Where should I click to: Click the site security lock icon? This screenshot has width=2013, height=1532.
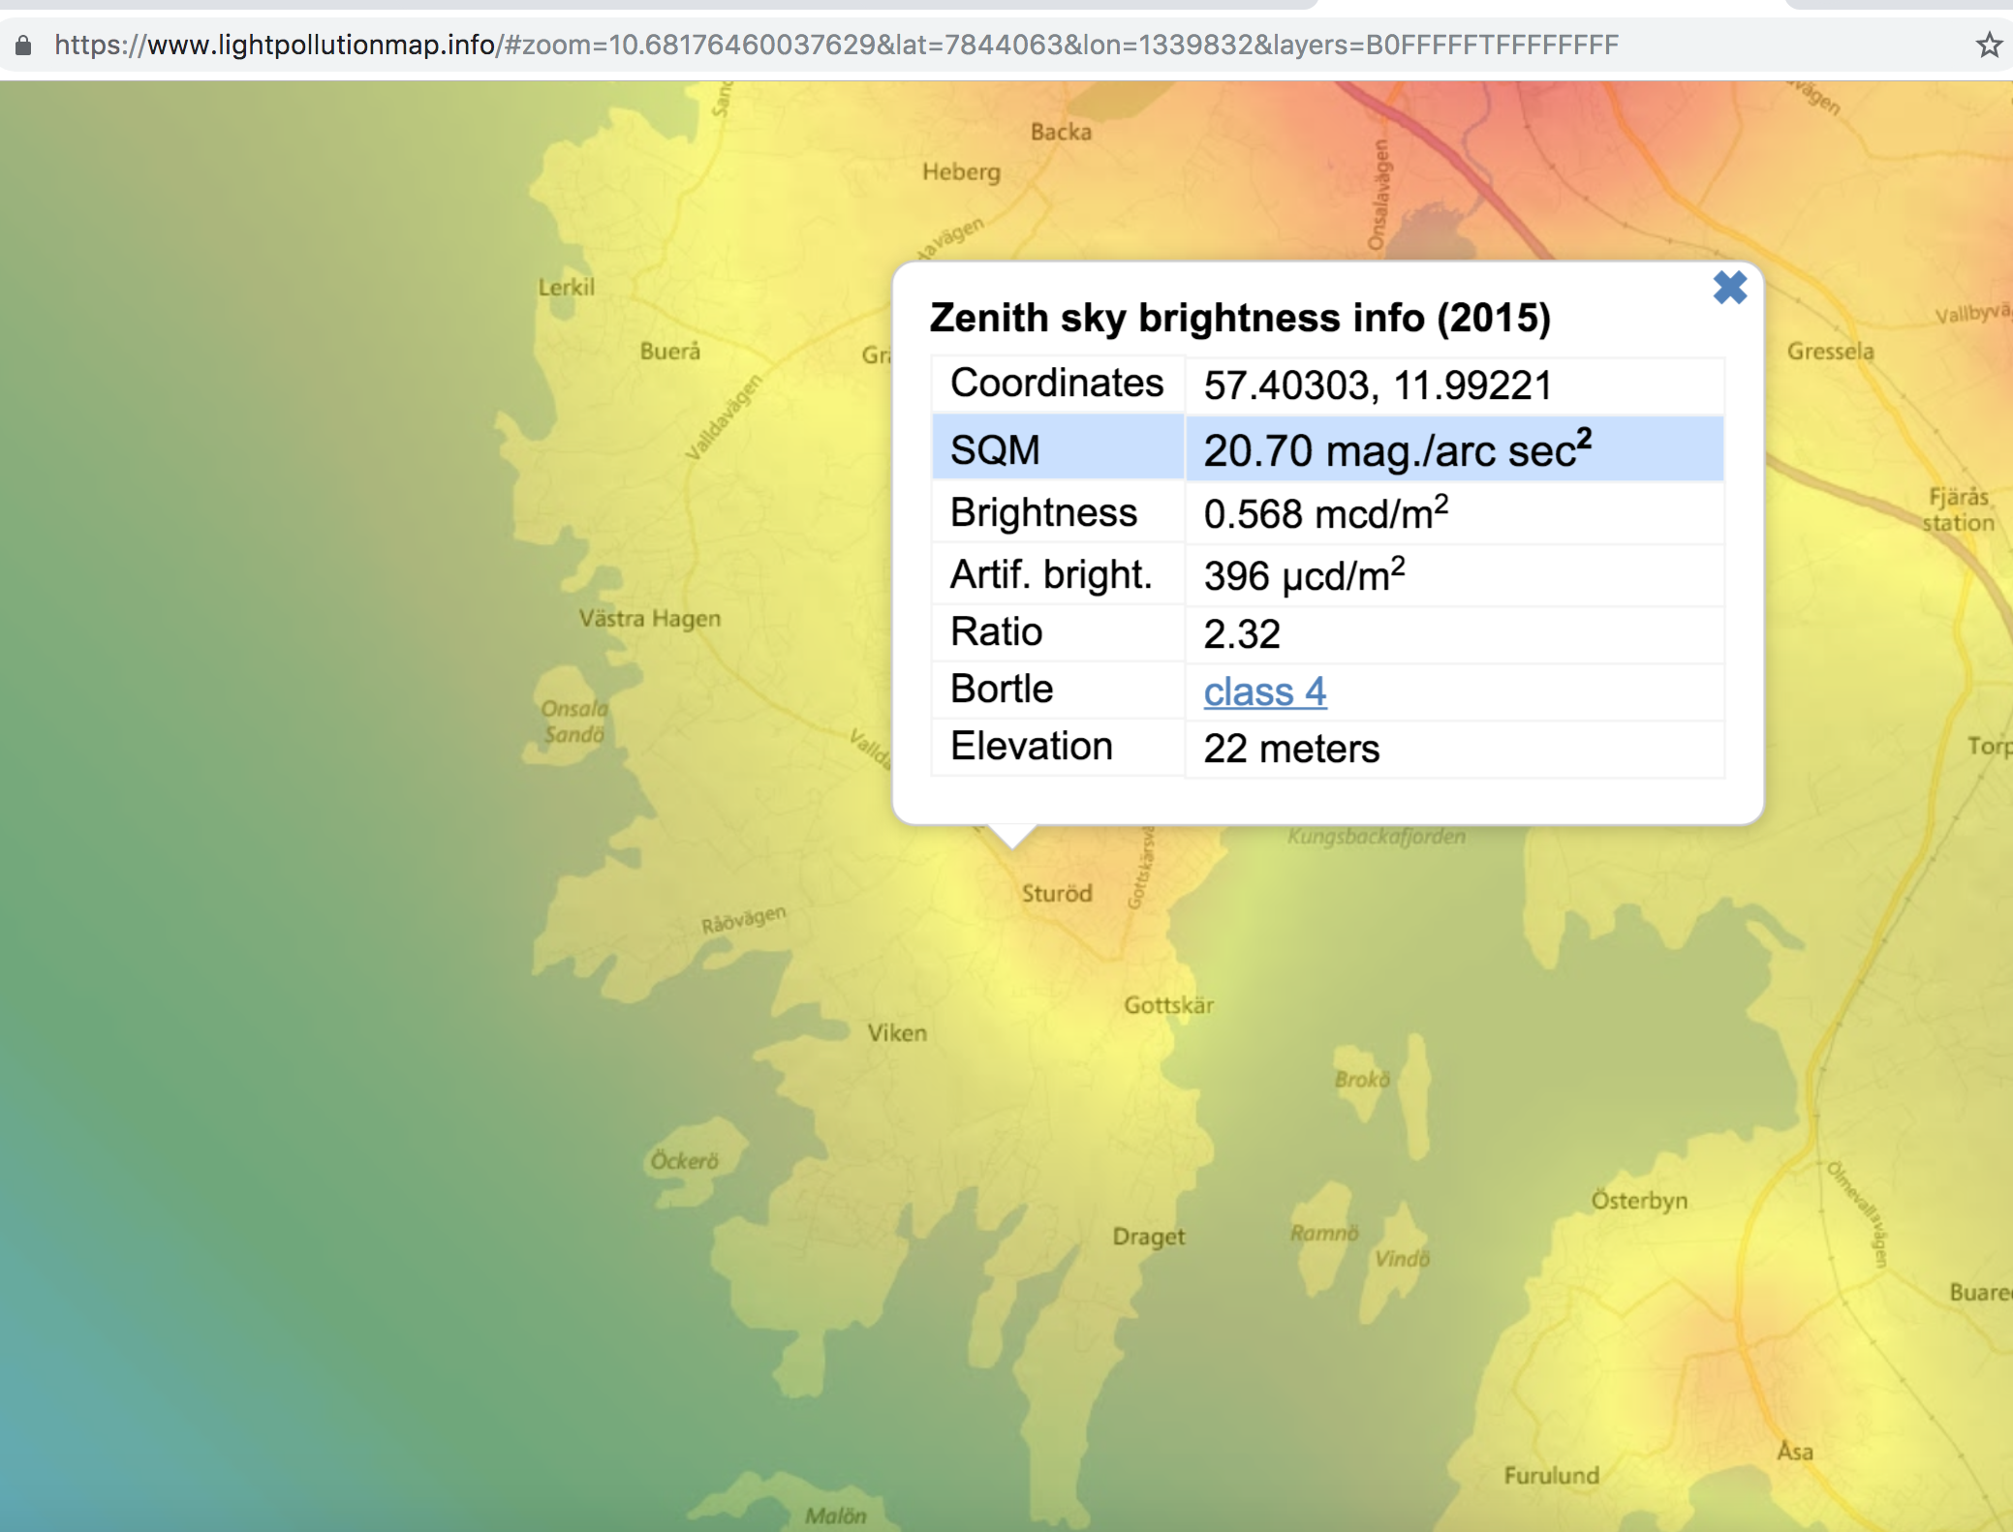(x=23, y=45)
